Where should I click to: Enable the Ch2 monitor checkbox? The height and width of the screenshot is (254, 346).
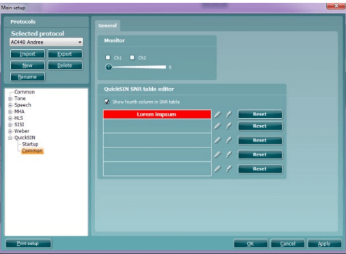(x=132, y=57)
